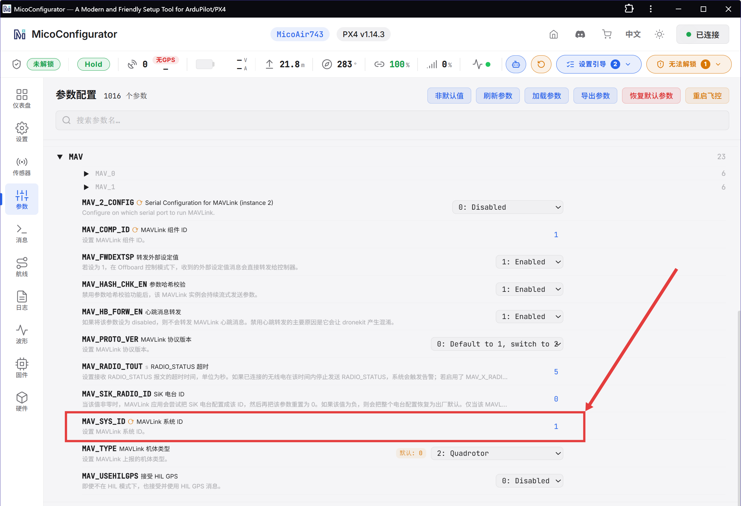Click the reboot-required icon beside MAV_2_CONFIG
The image size is (741, 506).
(x=139, y=203)
